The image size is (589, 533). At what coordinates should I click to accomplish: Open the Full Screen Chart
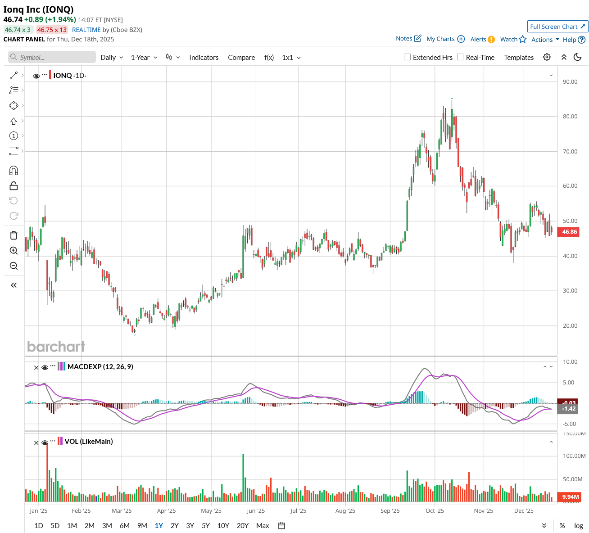click(x=558, y=27)
